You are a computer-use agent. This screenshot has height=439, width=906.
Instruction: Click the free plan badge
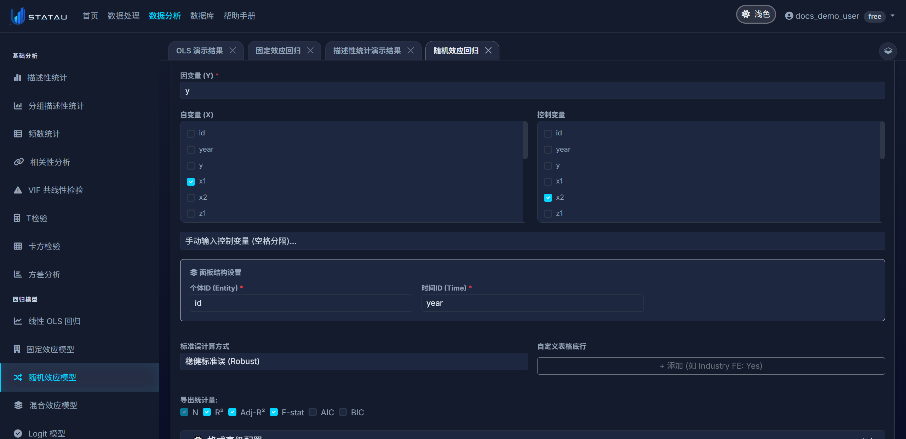pos(875,16)
